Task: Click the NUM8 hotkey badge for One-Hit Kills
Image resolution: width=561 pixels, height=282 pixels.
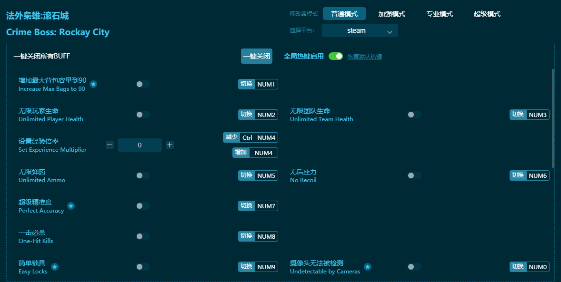Action: [x=258, y=236]
